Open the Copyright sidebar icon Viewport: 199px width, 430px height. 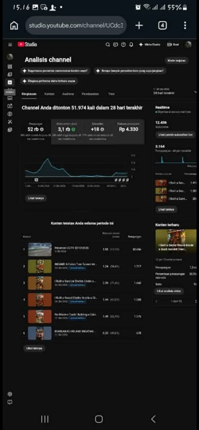10,106
